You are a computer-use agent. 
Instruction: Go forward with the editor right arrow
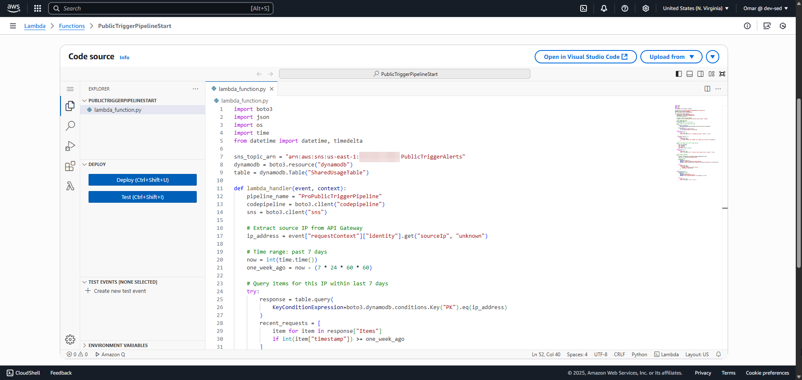270,74
